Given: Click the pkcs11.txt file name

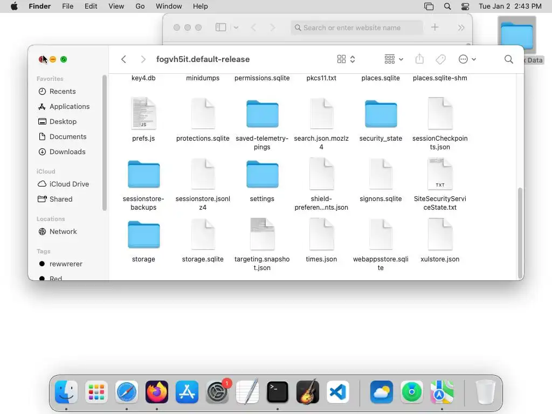Looking at the screenshot, I should (x=321, y=78).
